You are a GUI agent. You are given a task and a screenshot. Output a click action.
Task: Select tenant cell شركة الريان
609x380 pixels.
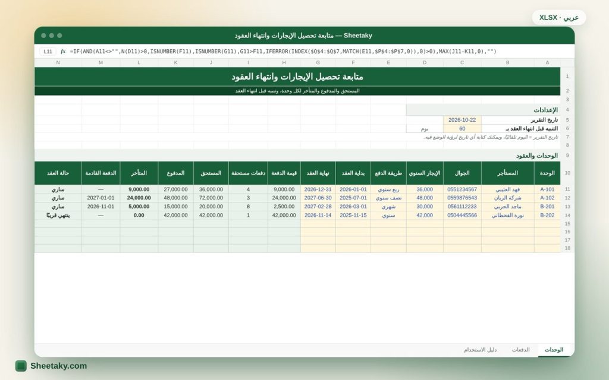tap(508, 198)
